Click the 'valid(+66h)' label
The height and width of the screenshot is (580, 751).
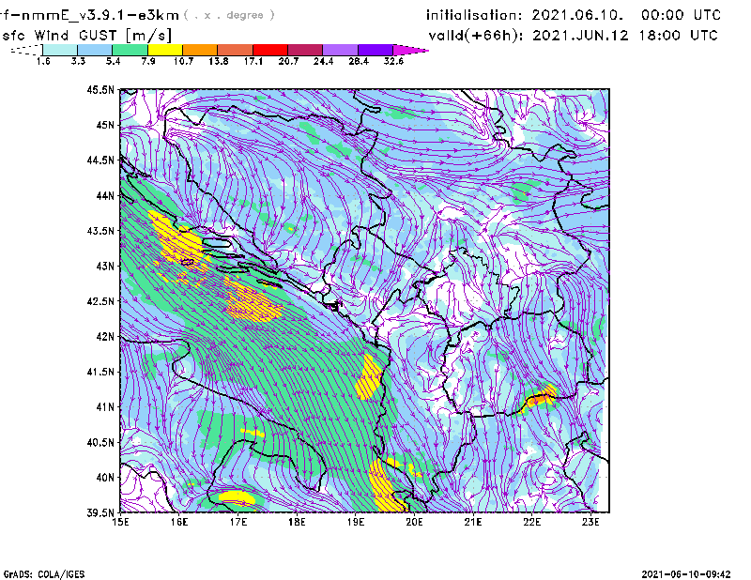477,36
